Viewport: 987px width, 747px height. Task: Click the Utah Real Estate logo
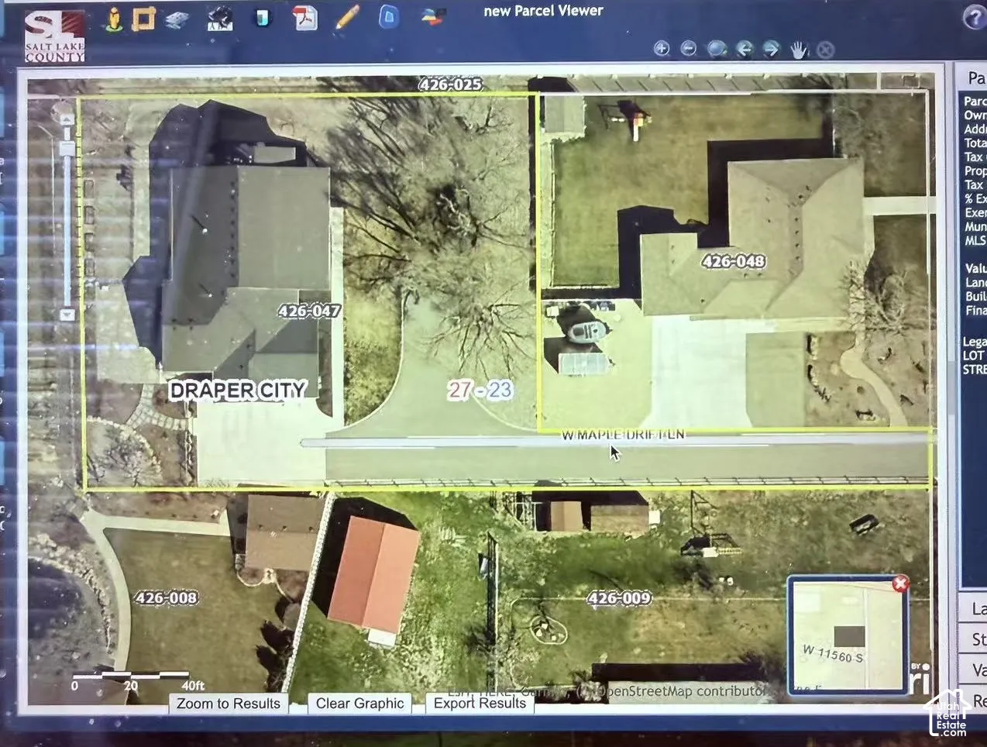click(947, 714)
